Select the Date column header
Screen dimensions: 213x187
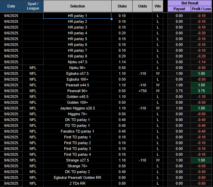11,6
